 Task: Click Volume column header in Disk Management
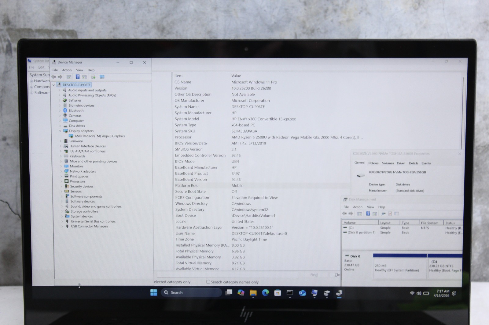360,223
